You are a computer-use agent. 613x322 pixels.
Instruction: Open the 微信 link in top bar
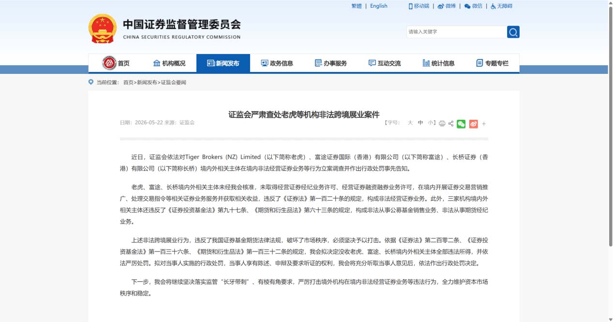[x=473, y=6]
